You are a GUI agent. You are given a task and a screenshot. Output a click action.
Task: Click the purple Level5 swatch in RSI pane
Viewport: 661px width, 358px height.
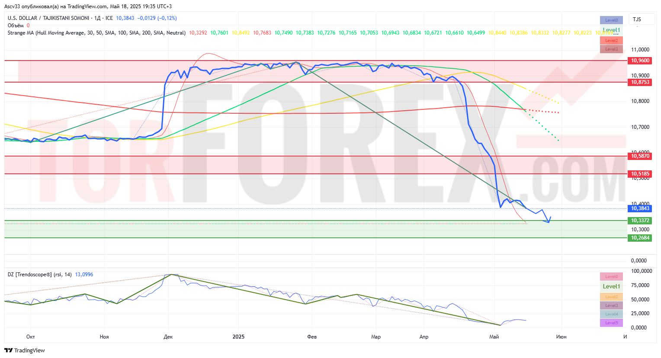pos(611,323)
